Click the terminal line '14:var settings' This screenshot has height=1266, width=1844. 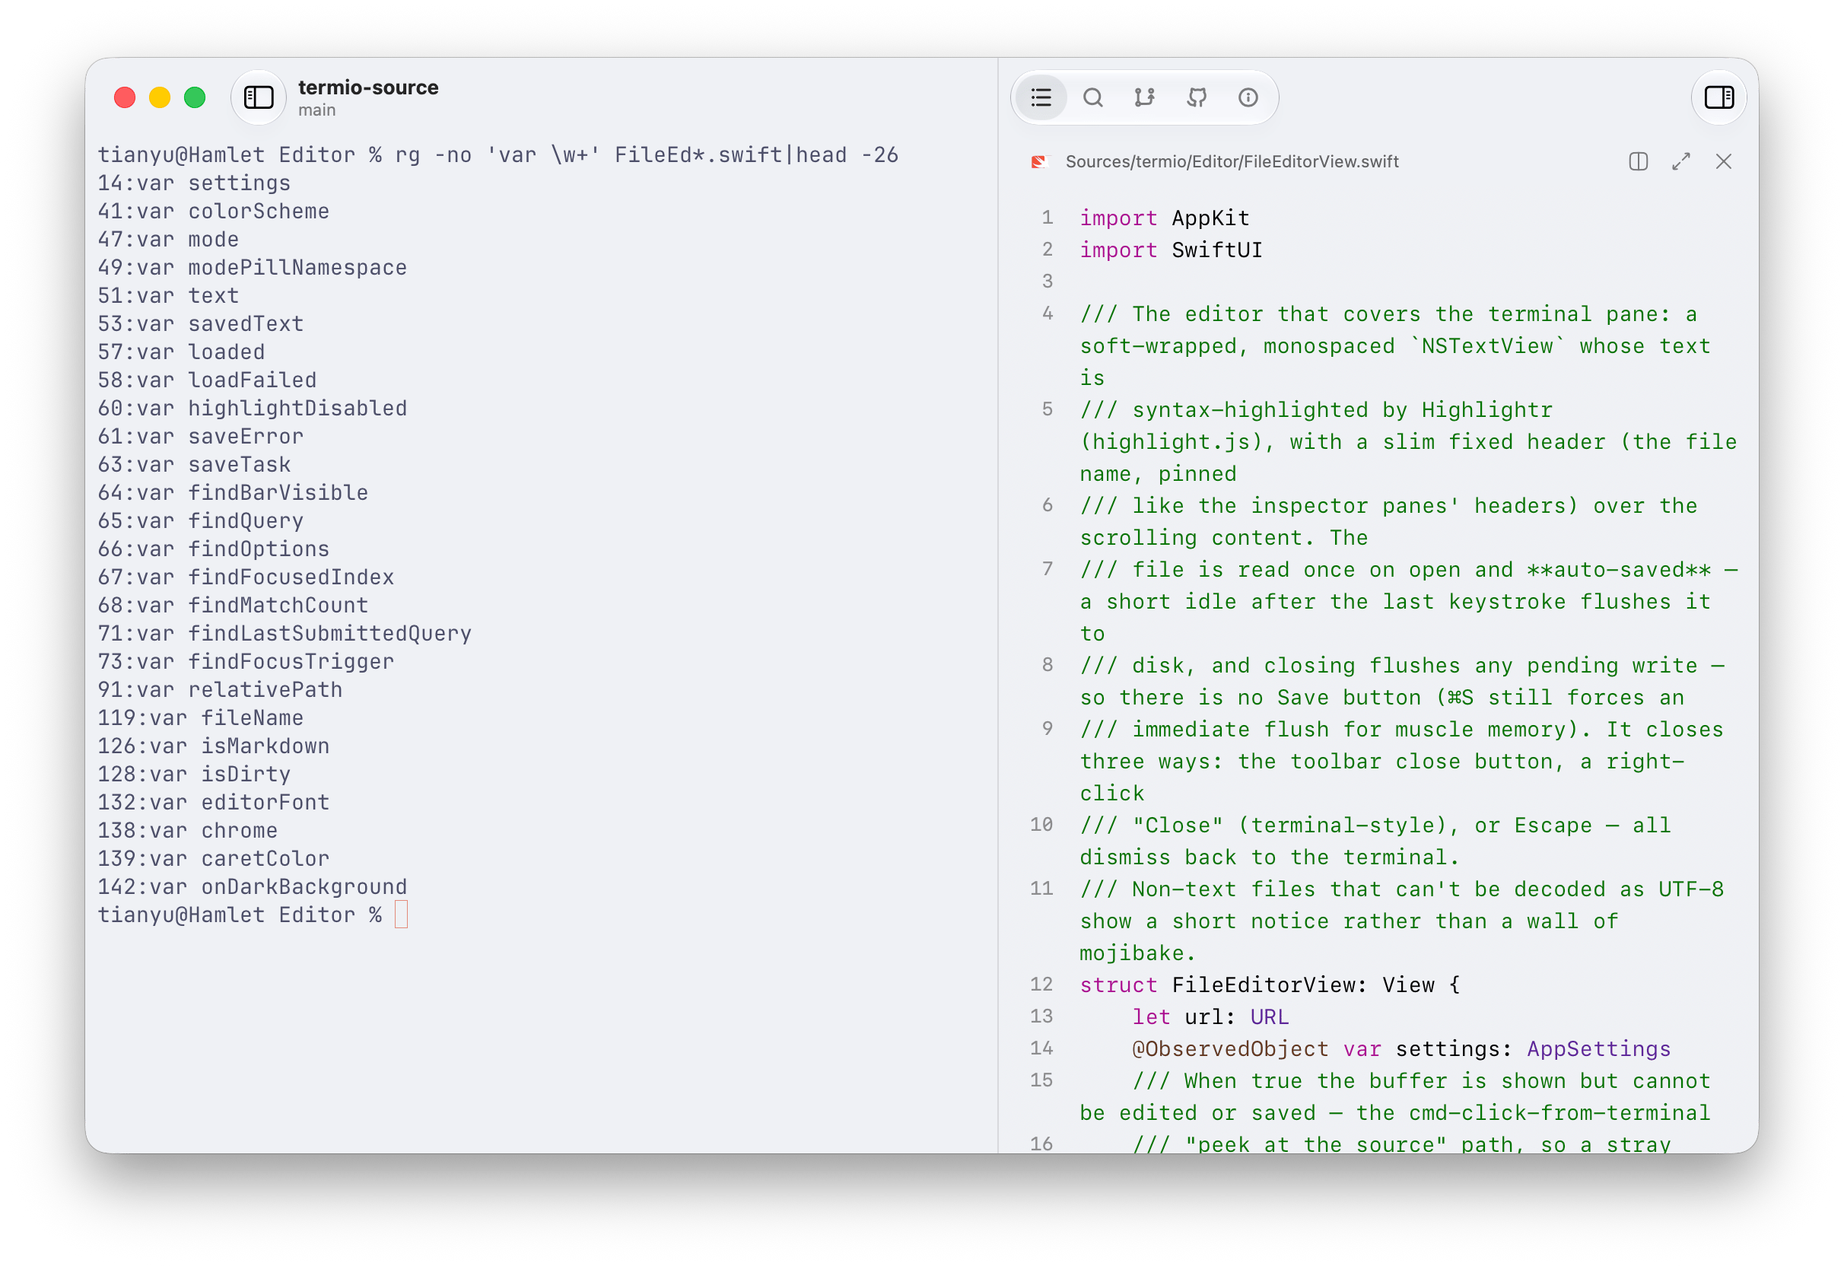click(x=195, y=183)
